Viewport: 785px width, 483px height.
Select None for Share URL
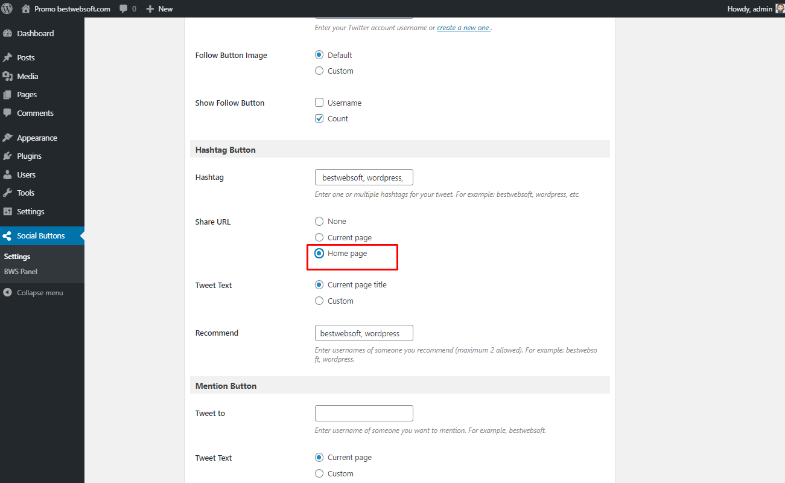[319, 222]
